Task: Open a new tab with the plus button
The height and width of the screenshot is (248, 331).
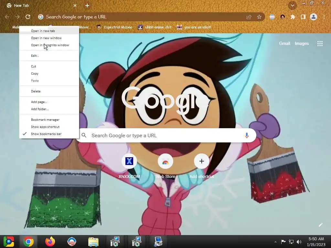Action: (87, 5)
